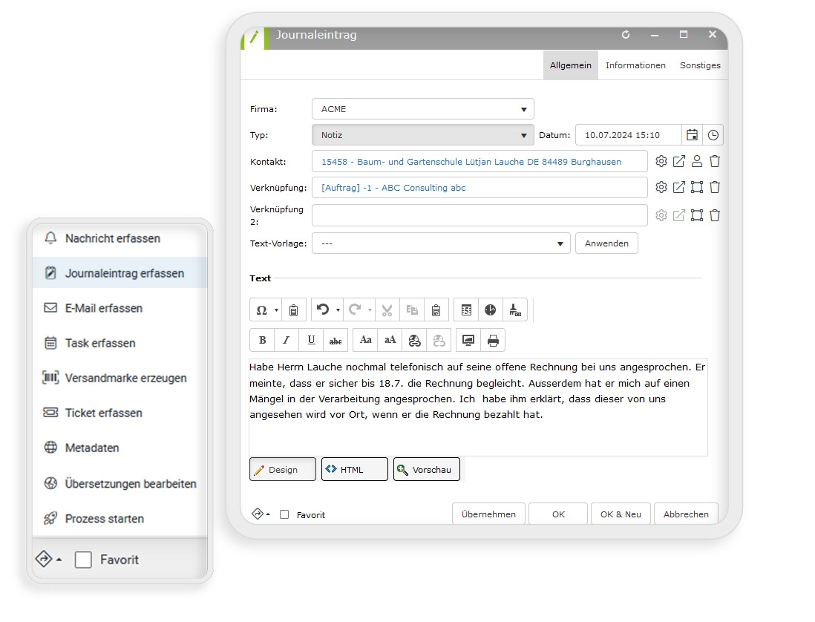Toggle bold formatting
The image size is (815, 622).
[x=263, y=340]
